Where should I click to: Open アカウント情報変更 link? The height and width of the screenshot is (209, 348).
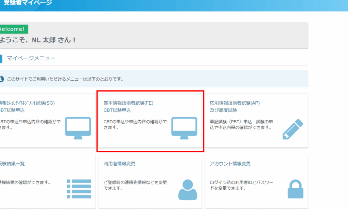pos(230,164)
